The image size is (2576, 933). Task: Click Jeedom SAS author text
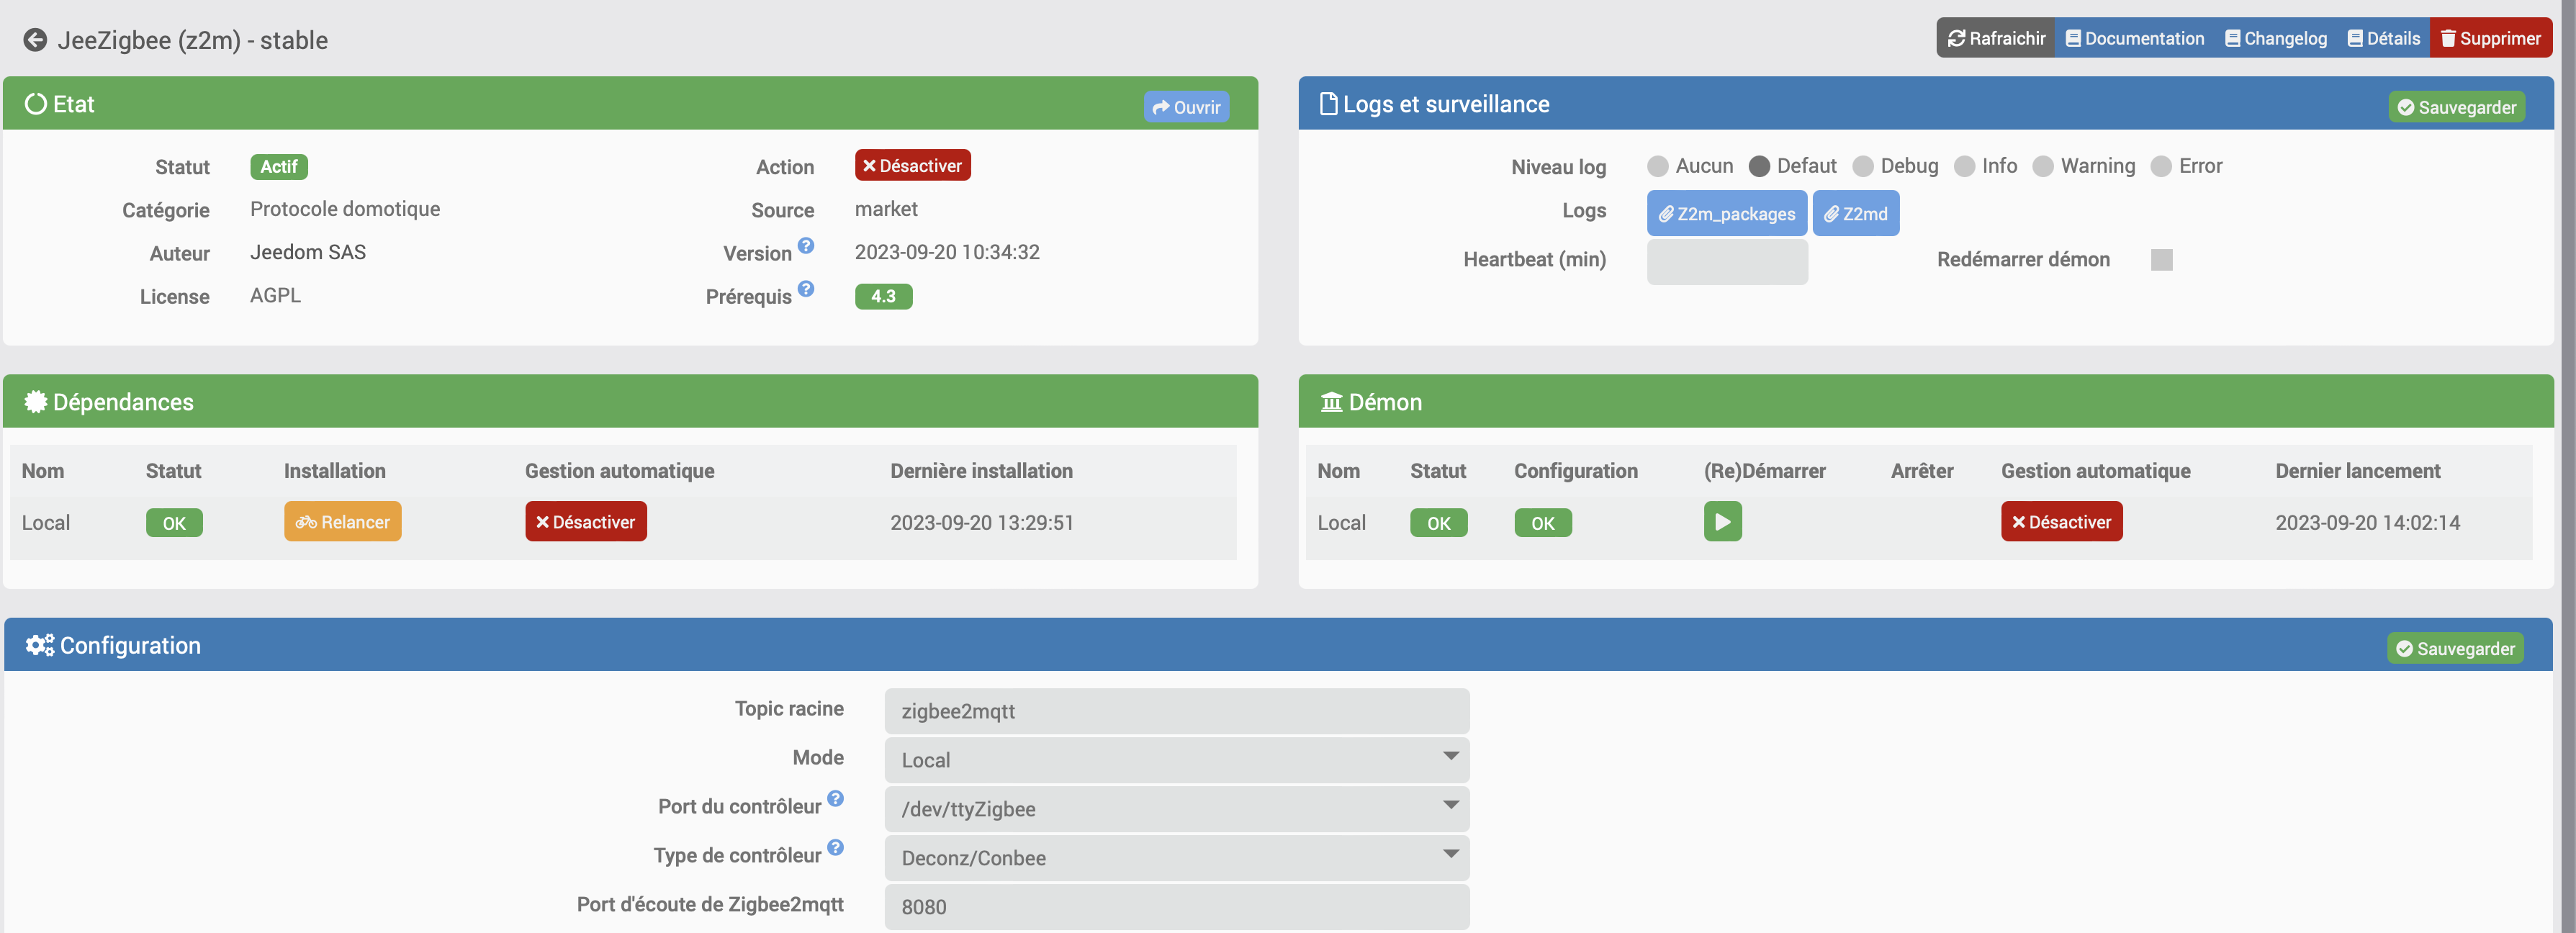pyautogui.click(x=308, y=252)
